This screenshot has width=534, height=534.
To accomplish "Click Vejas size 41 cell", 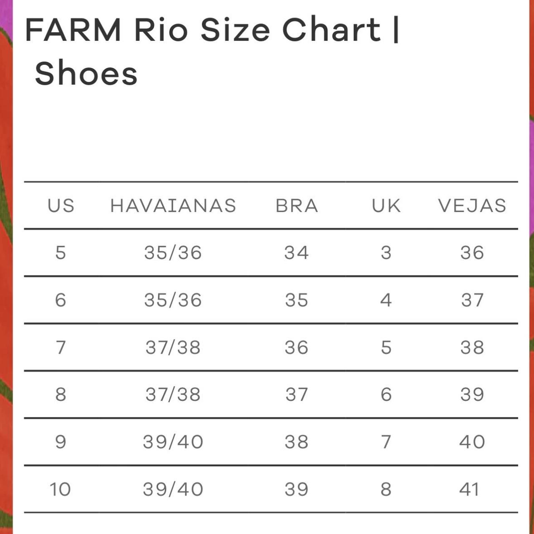I will (469, 489).
